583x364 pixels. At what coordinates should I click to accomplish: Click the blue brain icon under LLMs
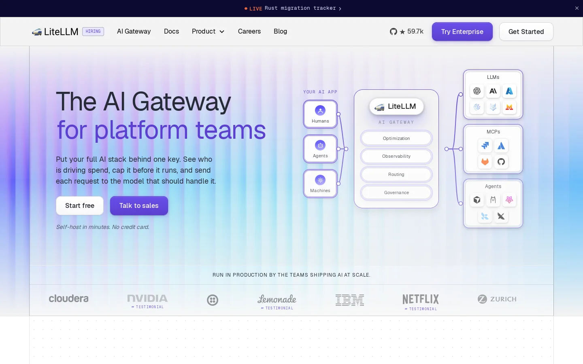(477, 107)
